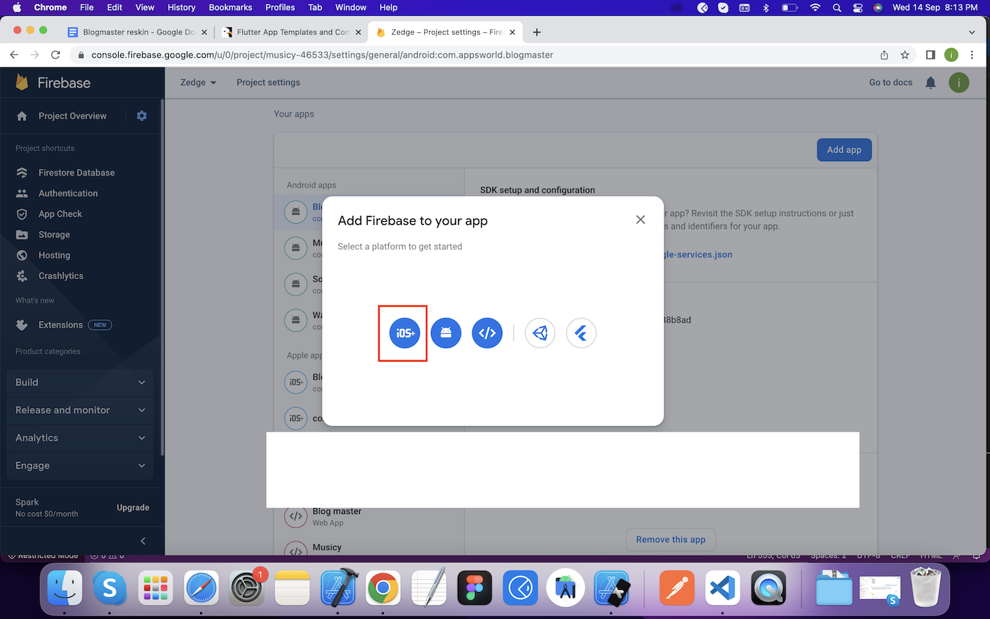Image resolution: width=990 pixels, height=619 pixels.
Task: Click the Upgrade plan button
Action: pos(133,507)
